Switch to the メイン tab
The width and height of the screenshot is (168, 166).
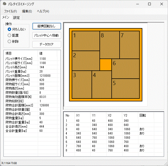click(6, 17)
